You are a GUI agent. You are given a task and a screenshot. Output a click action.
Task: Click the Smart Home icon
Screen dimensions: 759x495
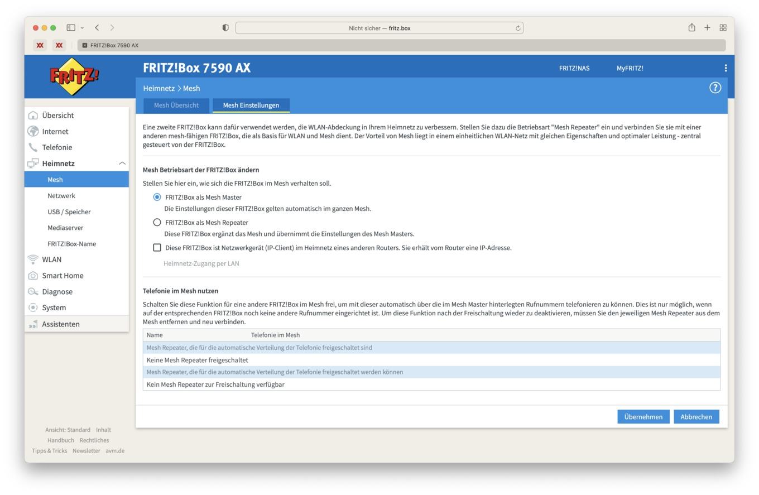[33, 276]
